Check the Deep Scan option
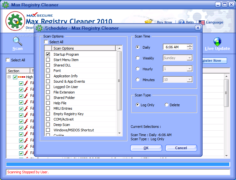Image resolution: width=236 pixels, height=180 pixels. click(48, 125)
